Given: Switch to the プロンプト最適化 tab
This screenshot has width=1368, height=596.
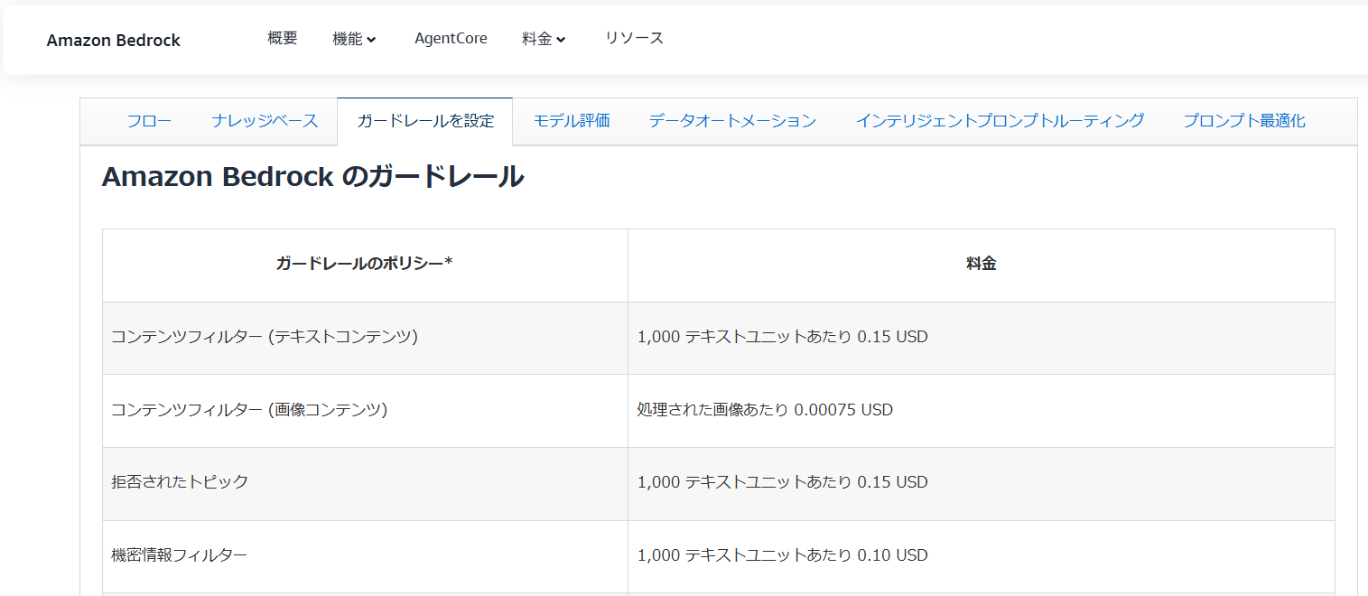Looking at the screenshot, I should coord(1244,121).
